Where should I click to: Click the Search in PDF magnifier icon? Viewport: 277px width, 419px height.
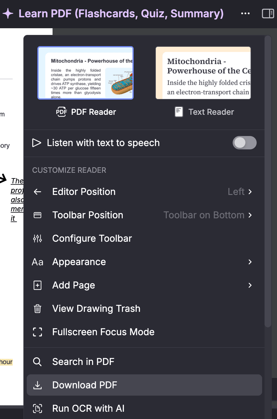(x=37, y=362)
